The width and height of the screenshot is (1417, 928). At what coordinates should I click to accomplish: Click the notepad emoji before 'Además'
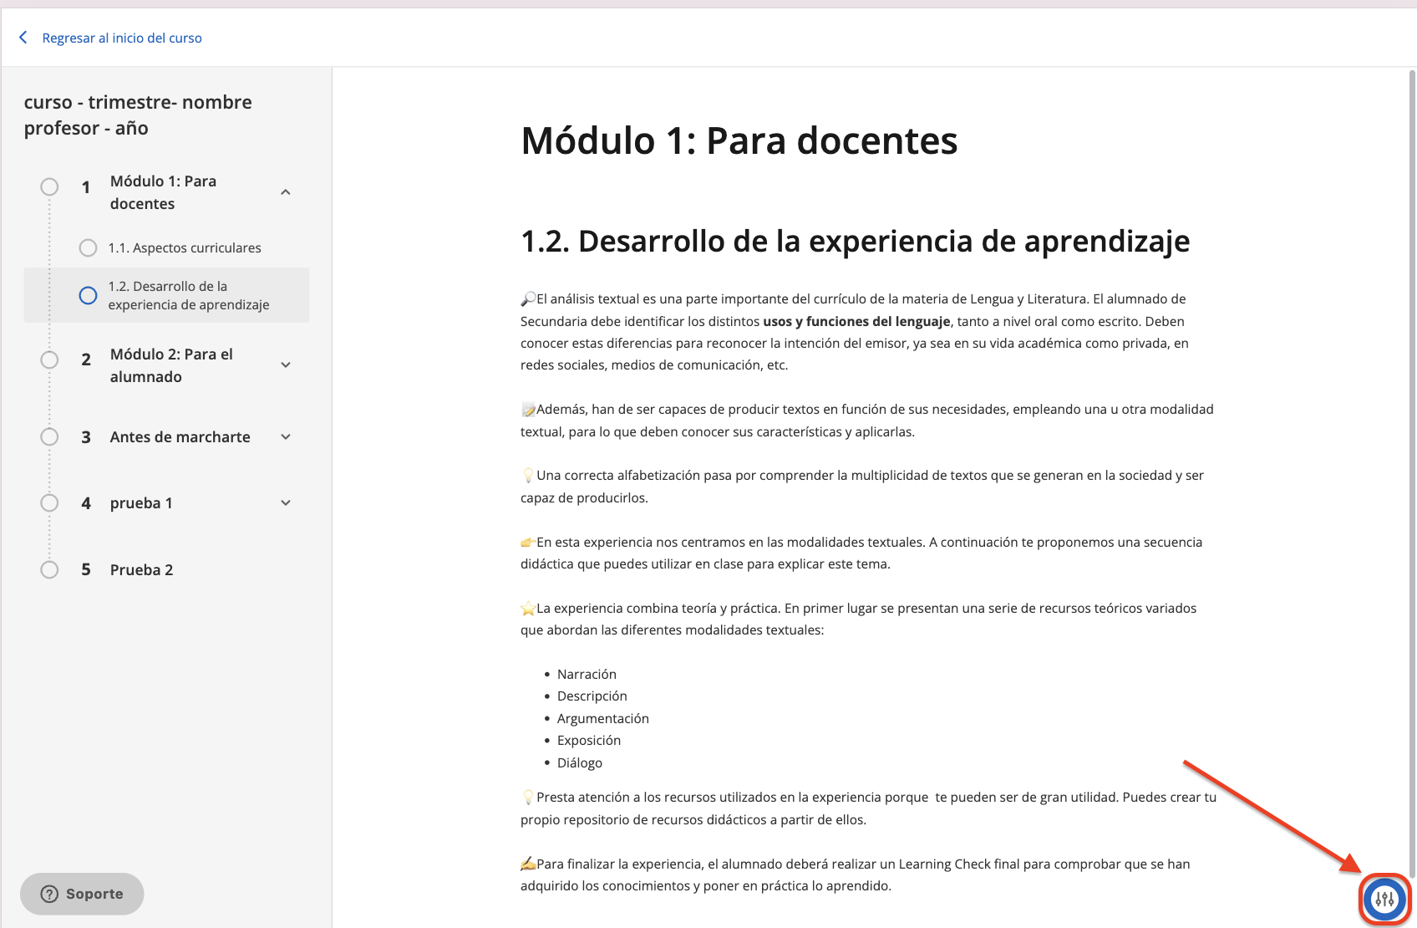528,409
